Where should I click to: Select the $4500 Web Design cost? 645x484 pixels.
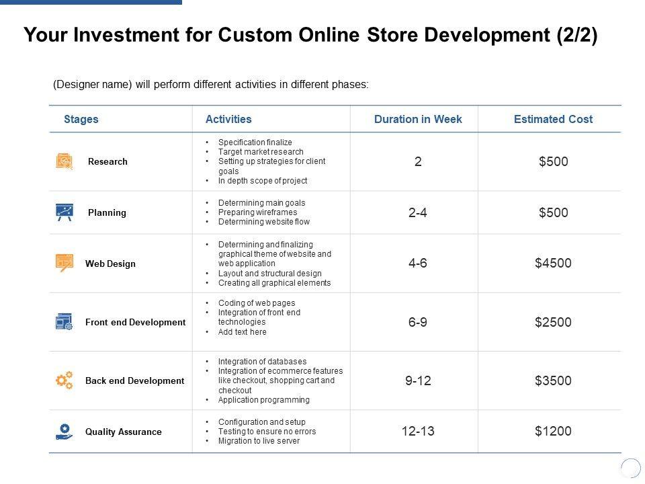click(553, 264)
